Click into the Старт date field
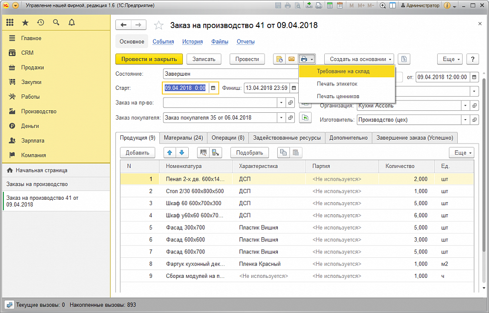 [x=186, y=88]
